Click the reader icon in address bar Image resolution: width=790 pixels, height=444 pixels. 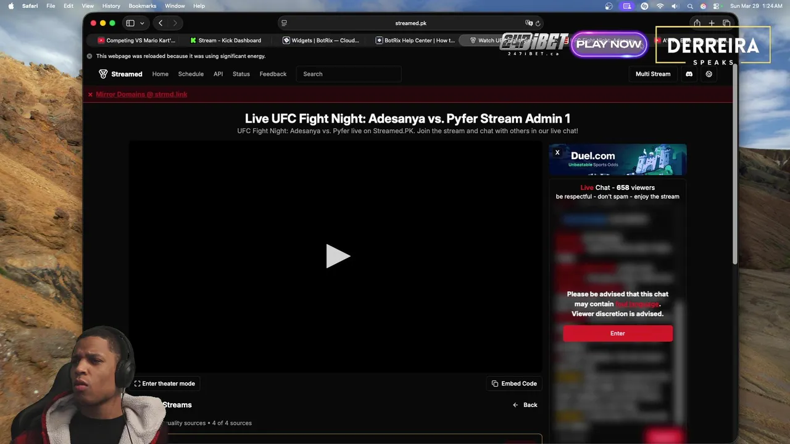point(284,23)
